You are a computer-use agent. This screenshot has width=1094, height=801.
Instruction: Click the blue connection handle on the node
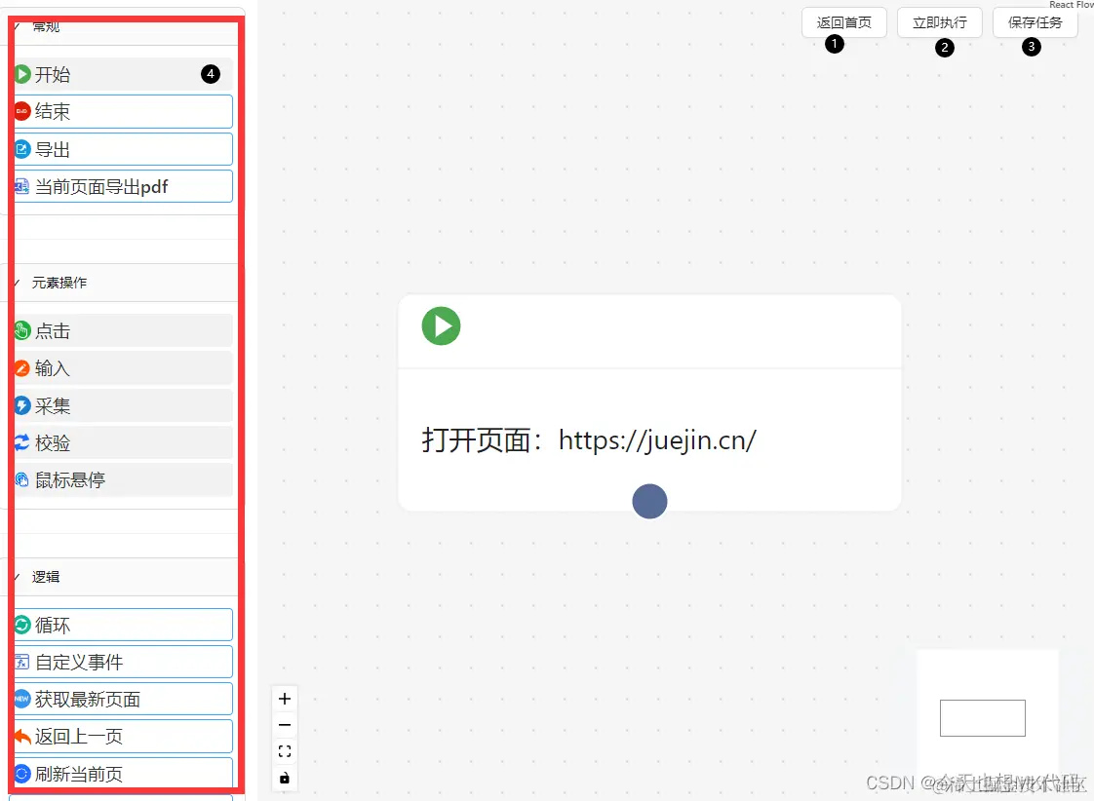[x=649, y=501]
